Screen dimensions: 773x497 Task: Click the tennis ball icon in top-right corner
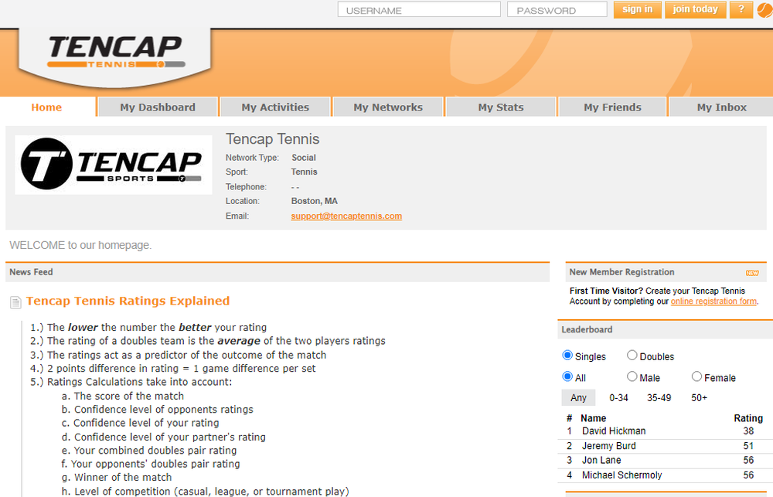click(x=764, y=9)
